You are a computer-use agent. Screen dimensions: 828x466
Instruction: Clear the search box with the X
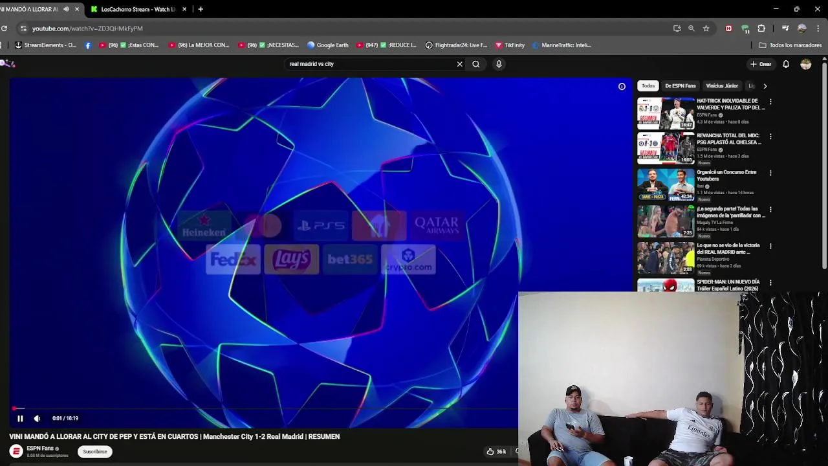coord(460,64)
